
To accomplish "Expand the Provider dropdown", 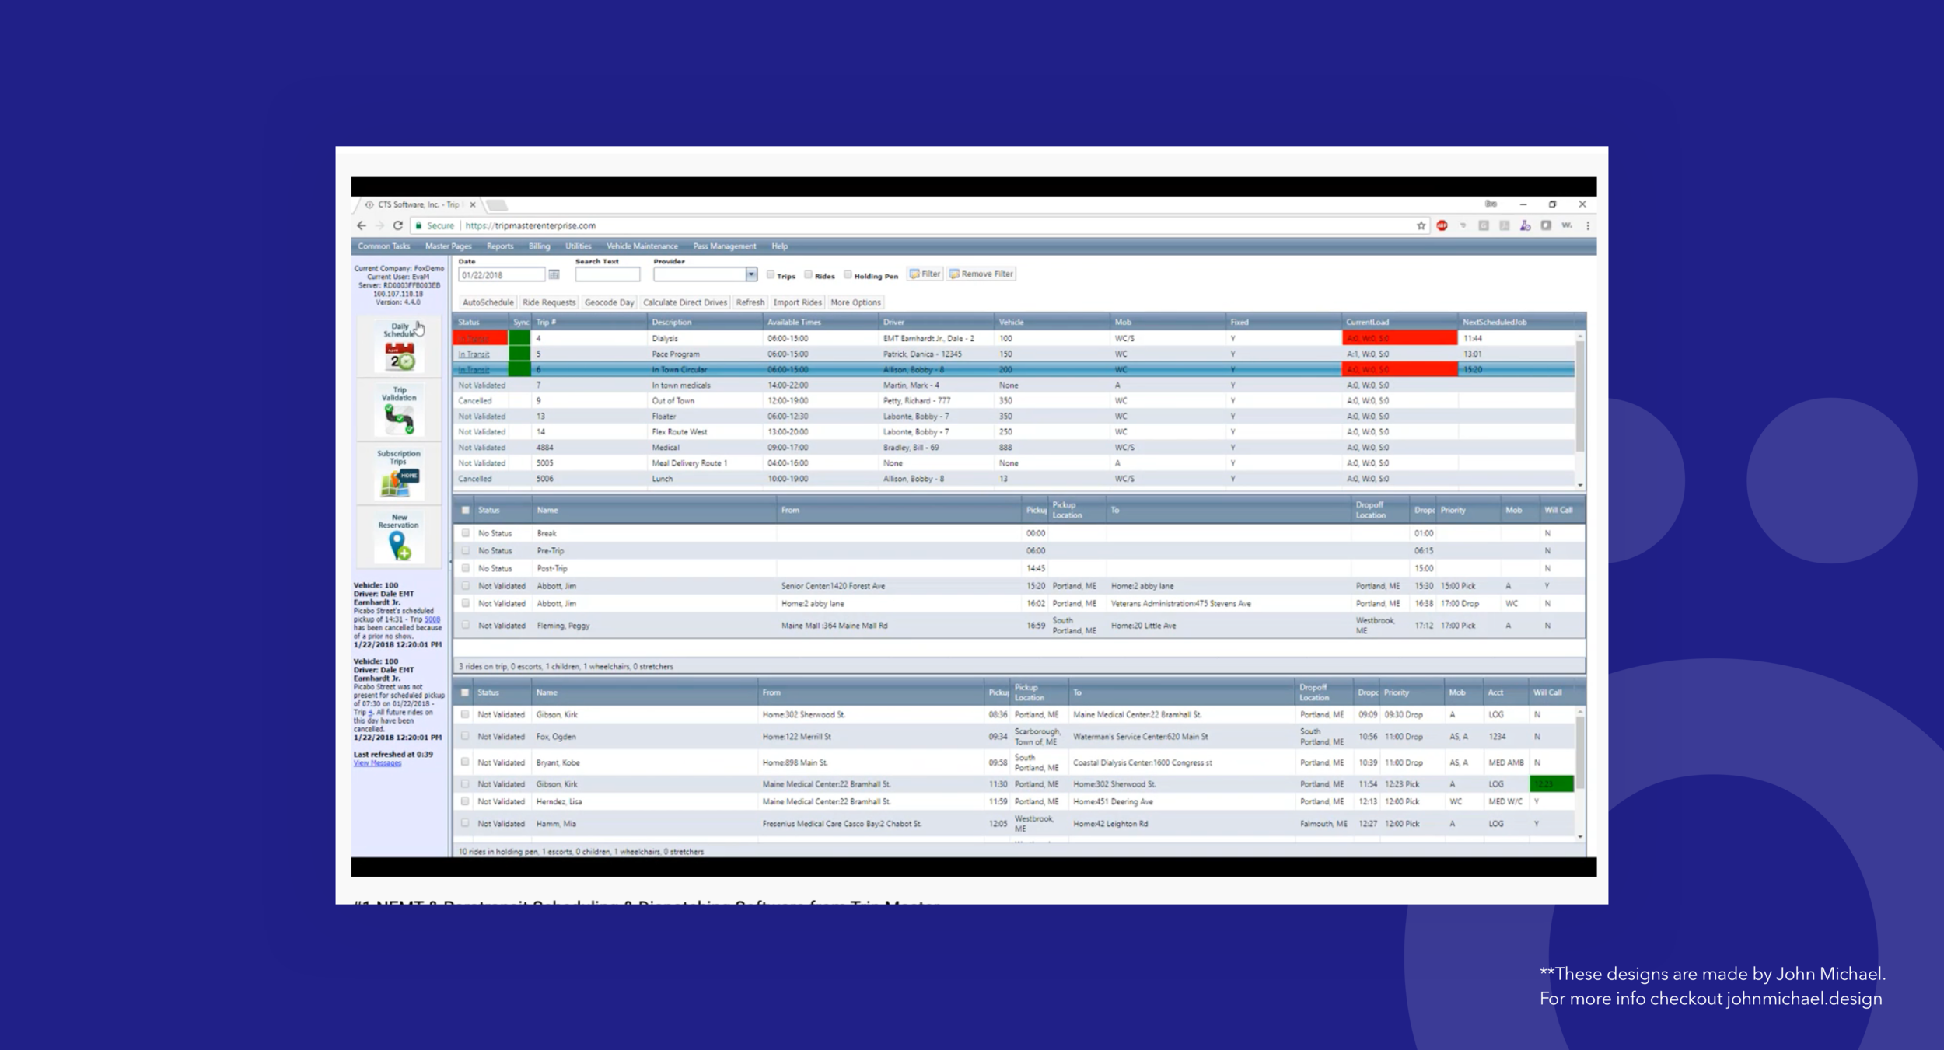I will 751,274.
